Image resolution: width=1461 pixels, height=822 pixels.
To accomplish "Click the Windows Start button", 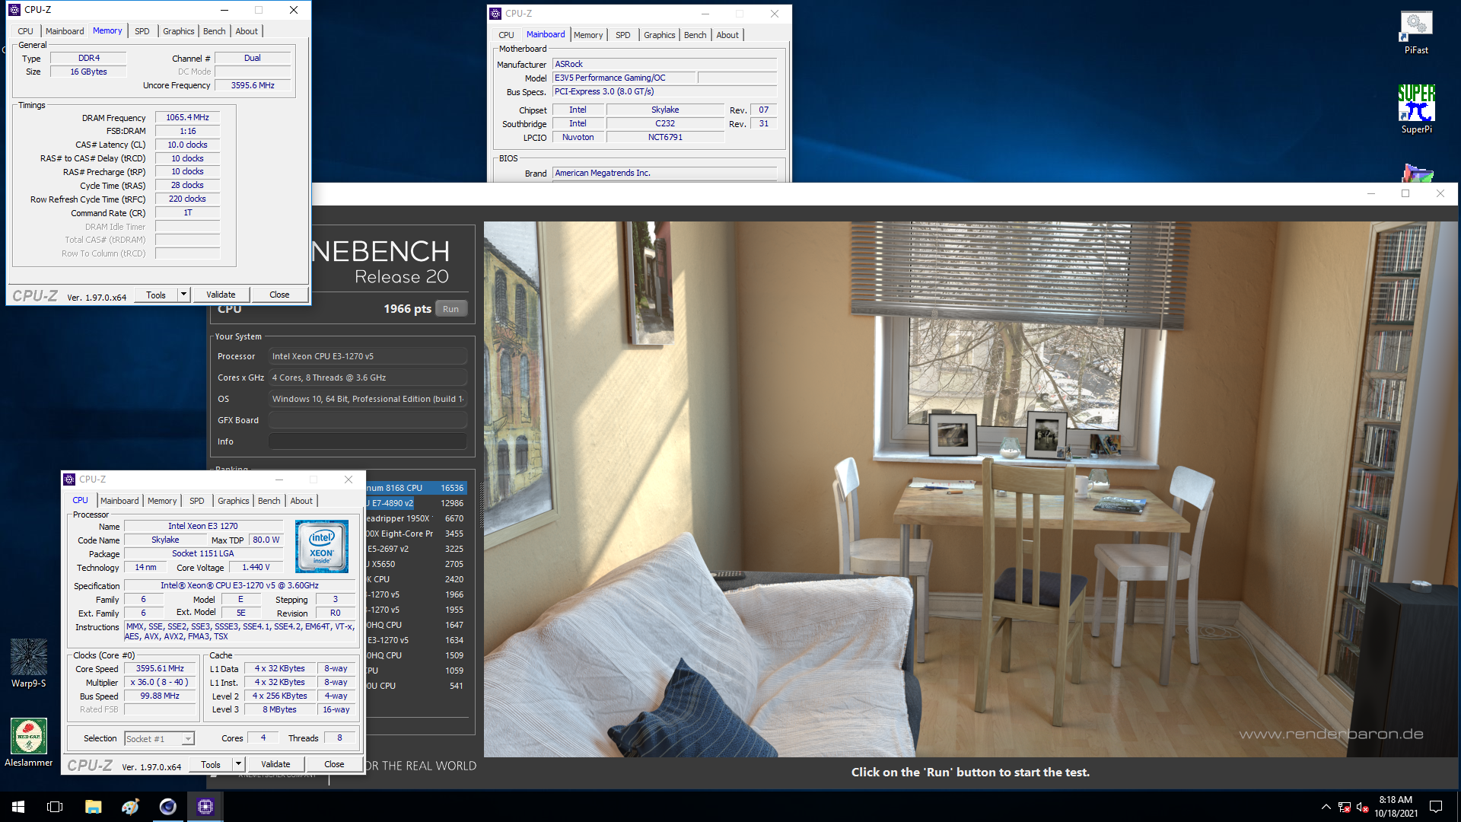I will coord(18,807).
